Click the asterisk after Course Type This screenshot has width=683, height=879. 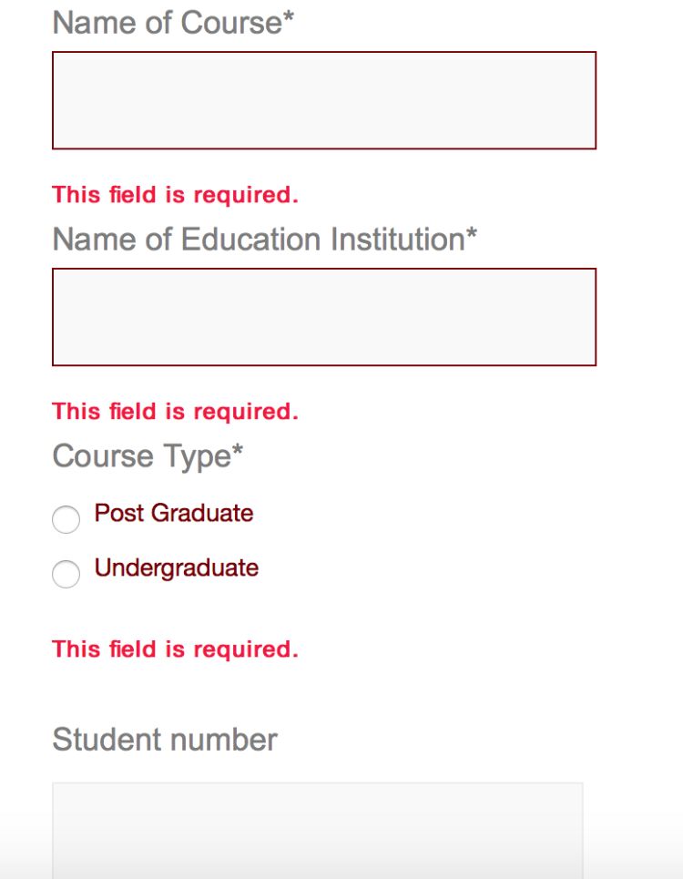(x=239, y=451)
